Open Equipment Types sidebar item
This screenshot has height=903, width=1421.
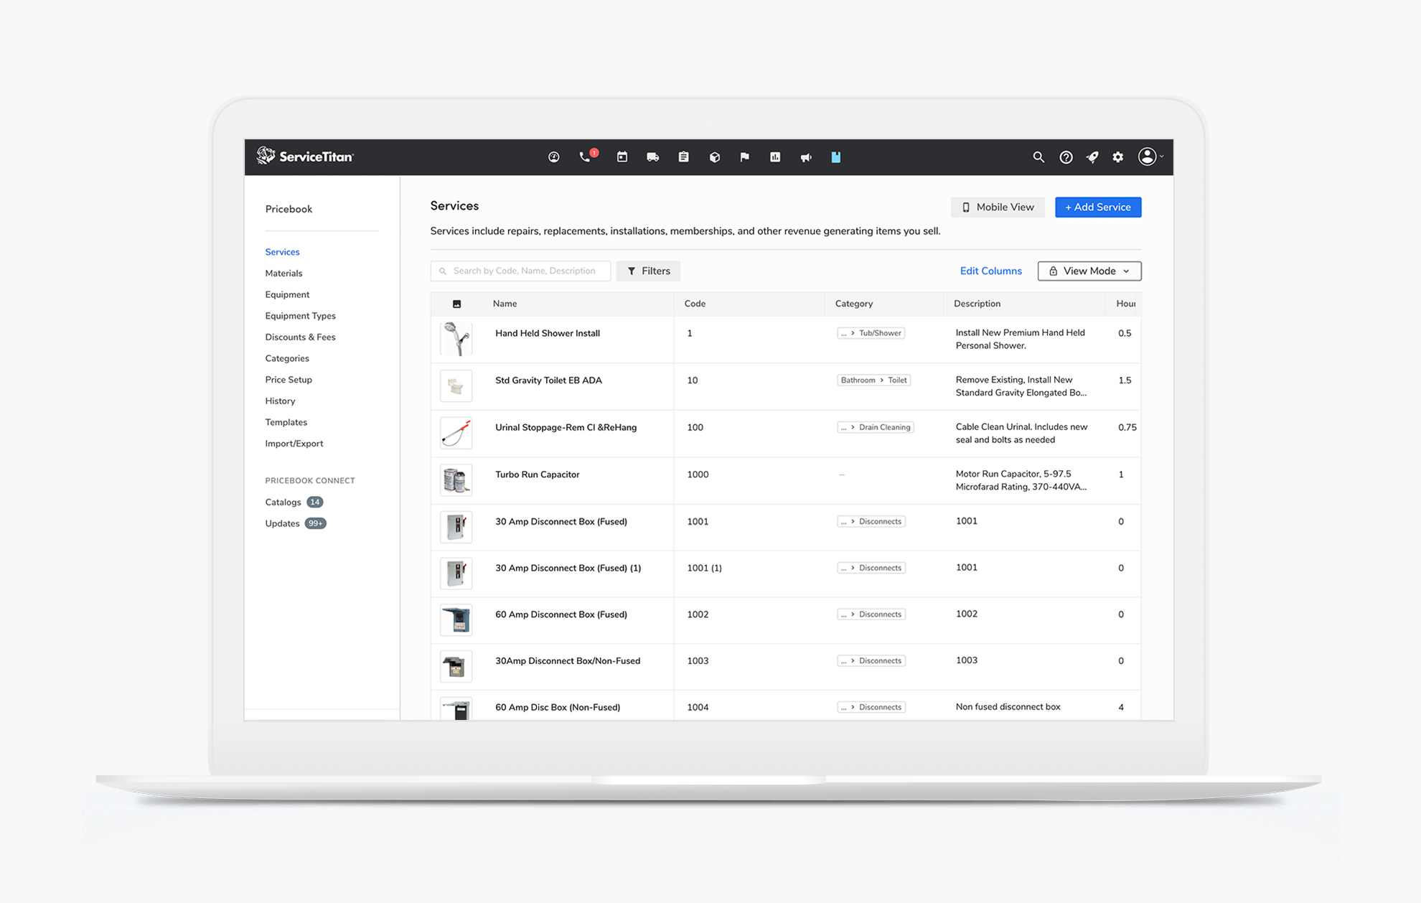300,316
